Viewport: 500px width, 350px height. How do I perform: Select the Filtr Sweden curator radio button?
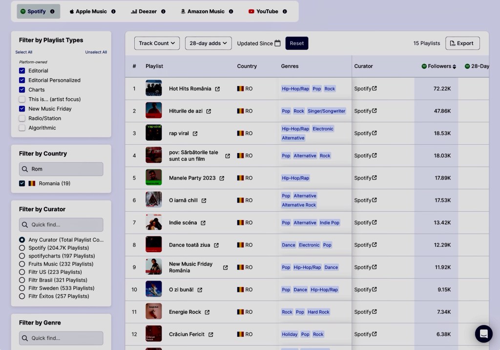coord(22,288)
